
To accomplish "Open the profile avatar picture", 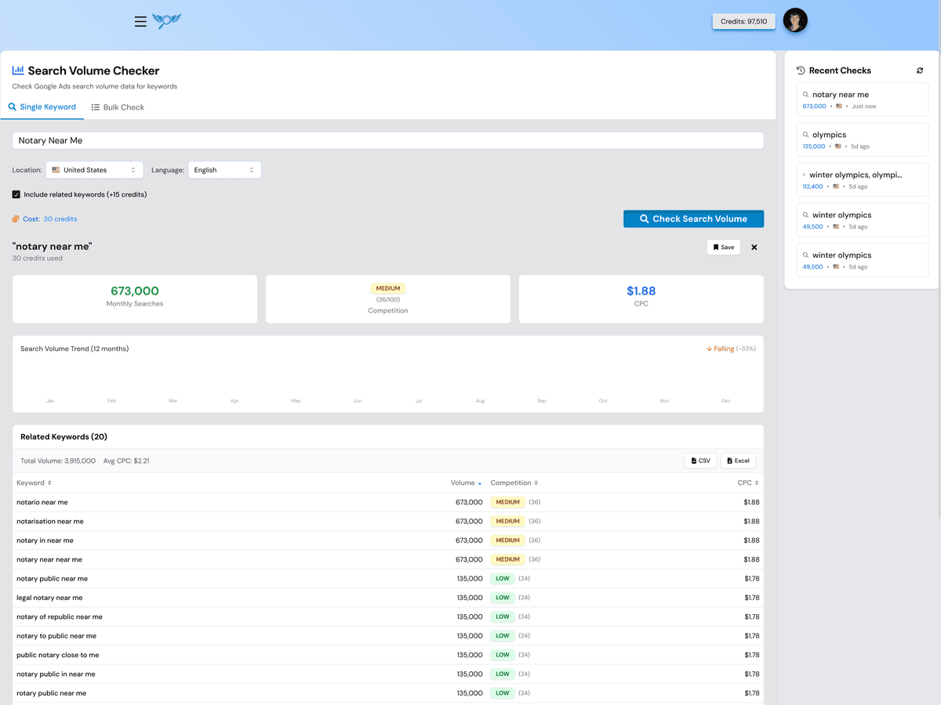I will [795, 21].
